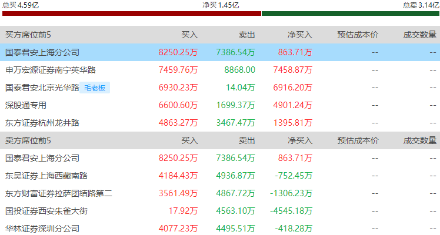Open the 华林证券深圳分公司 seat
440x235 pixels.
click(x=42, y=229)
